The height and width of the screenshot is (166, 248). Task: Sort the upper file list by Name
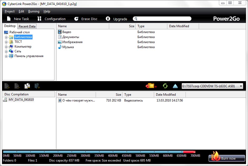[x=83, y=26]
